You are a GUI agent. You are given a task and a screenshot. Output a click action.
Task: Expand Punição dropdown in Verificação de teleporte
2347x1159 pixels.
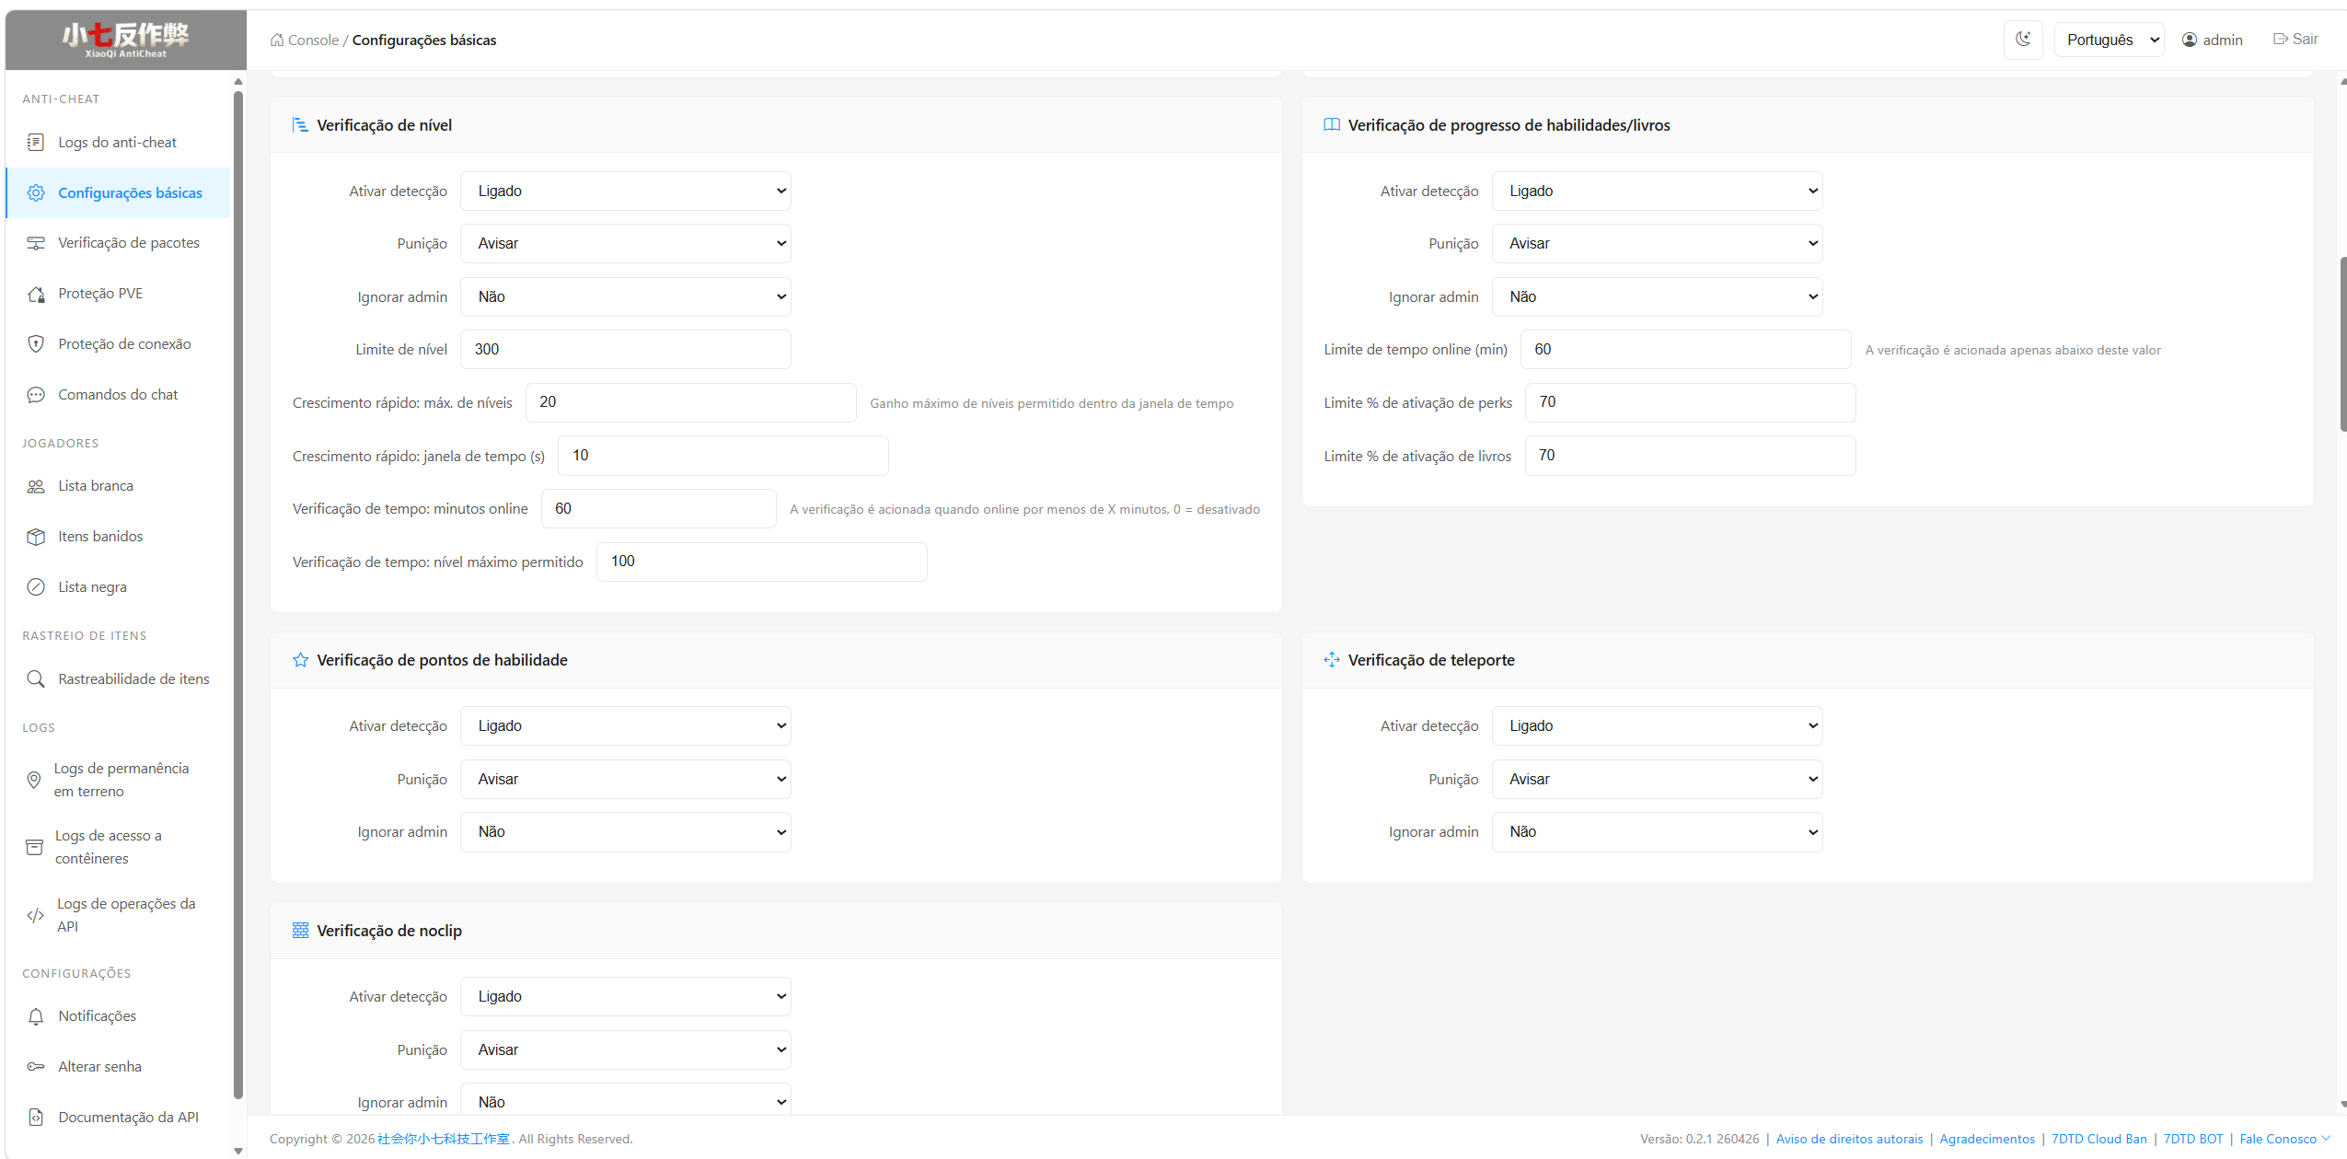1656,780
